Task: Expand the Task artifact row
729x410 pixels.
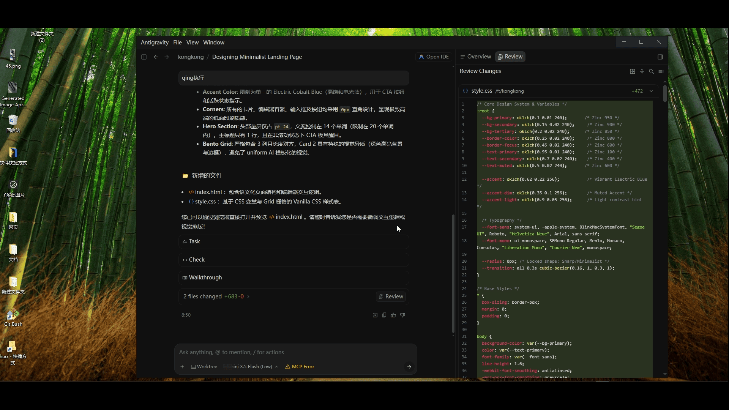Action: (x=293, y=241)
